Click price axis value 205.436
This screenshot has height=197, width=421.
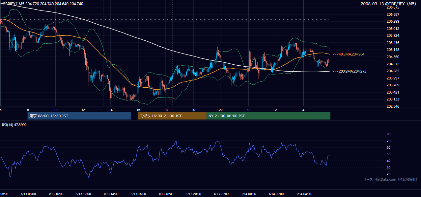[393, 43]
